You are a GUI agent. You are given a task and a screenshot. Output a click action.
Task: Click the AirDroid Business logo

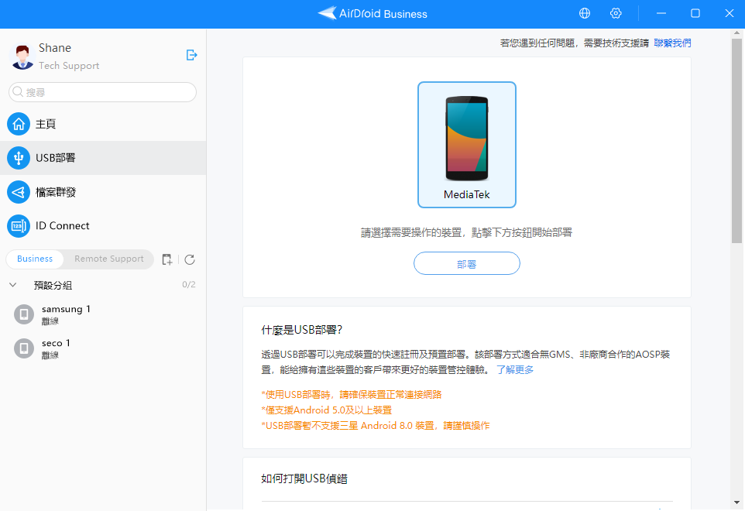click(x=372, y=13)
